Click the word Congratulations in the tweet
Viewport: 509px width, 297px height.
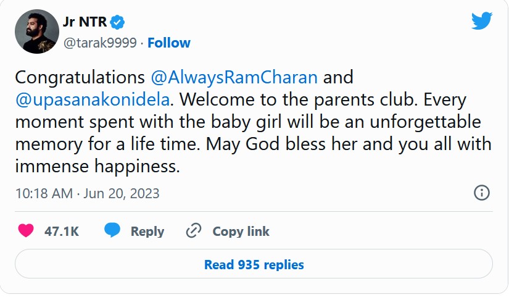tap(80, 78)
